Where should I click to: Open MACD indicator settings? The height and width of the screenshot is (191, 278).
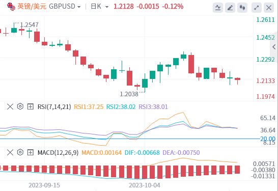pos(20,152)
